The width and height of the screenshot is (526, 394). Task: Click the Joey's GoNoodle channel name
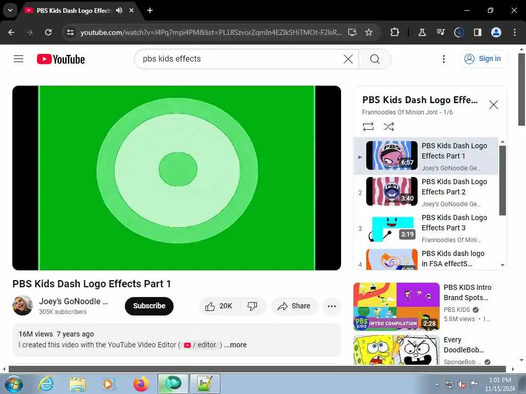point(73,301)
